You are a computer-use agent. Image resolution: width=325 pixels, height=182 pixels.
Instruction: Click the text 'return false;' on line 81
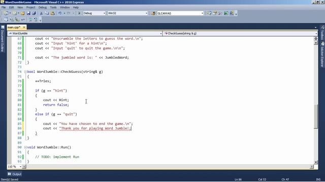coord(56,105)
